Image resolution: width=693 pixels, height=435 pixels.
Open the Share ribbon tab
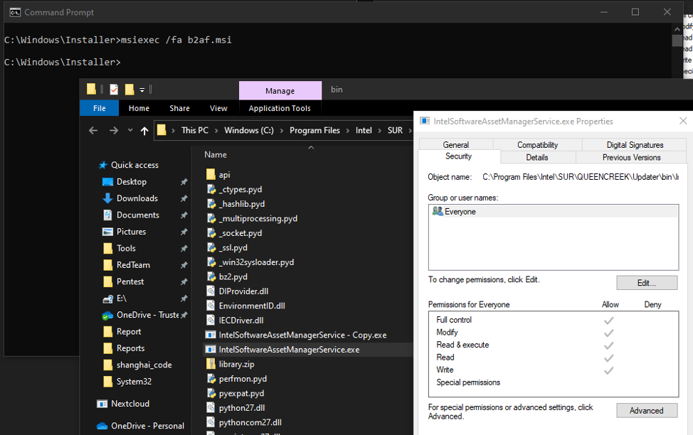[x=179, y=108]
